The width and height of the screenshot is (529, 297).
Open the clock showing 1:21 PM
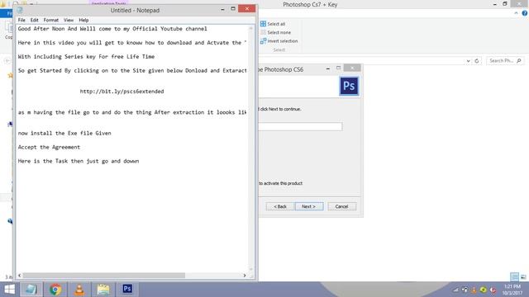point(512,290)
